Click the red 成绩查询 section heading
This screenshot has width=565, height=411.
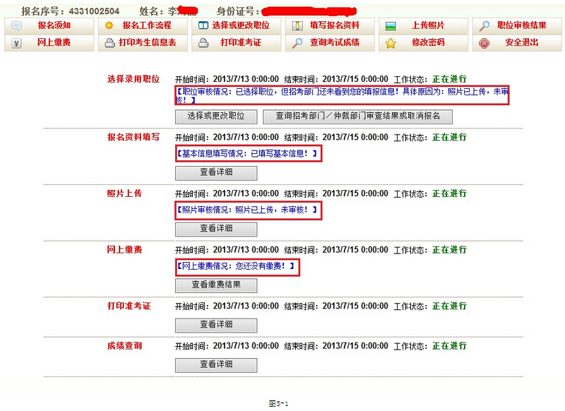[x=124, y=346]
